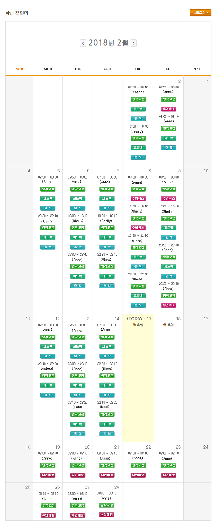Click 출 석 for Doni's class on February 13

[77, 433]
